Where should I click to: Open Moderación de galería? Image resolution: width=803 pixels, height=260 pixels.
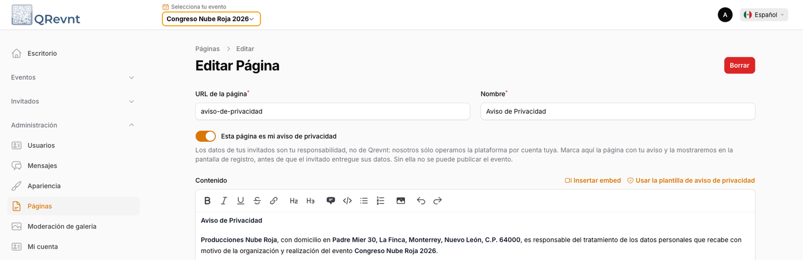(x=73, y=226)
